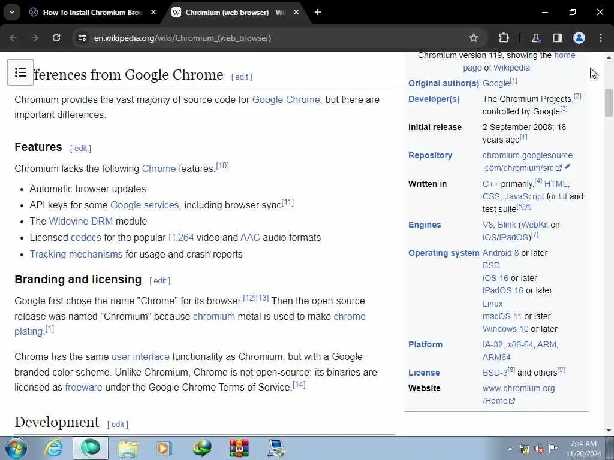Edit the Branding and licensing section
This screenshot has height=460, width=614.
coord(159,281)
